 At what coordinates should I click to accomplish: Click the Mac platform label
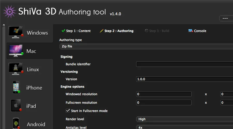click(x=31, y=51)
